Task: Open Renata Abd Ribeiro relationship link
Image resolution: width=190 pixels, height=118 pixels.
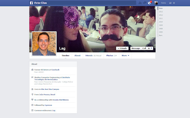Action: click(61, 100)
